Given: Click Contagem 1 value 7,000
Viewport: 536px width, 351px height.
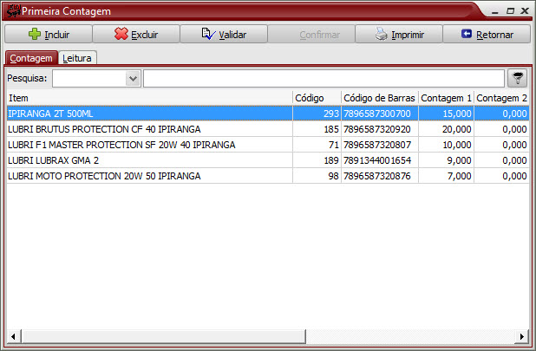Looking at the screenshot, I should pos(446,176).
